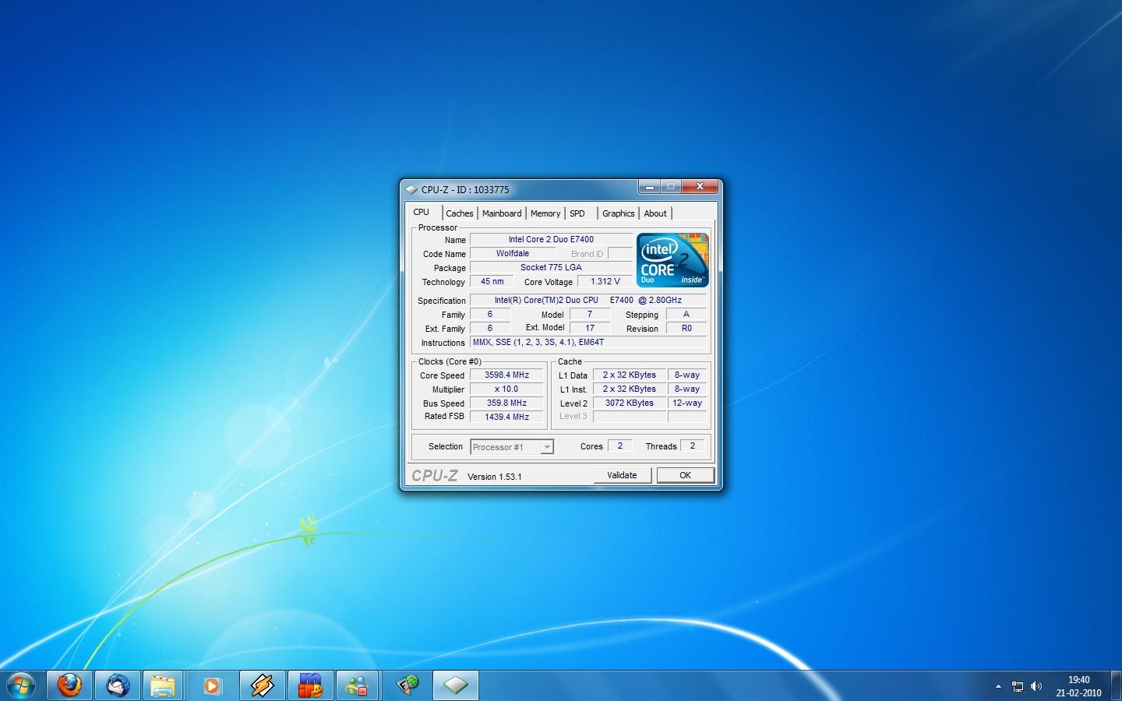Click the core voltage value '1.312 V'
Viewport: 1122px width, 701px height.
pos(605,281)
